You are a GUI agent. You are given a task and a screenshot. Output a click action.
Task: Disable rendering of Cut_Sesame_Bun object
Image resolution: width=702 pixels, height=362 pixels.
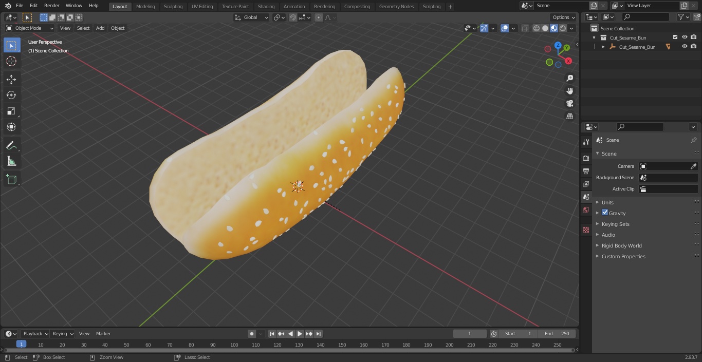click(694, 46)
